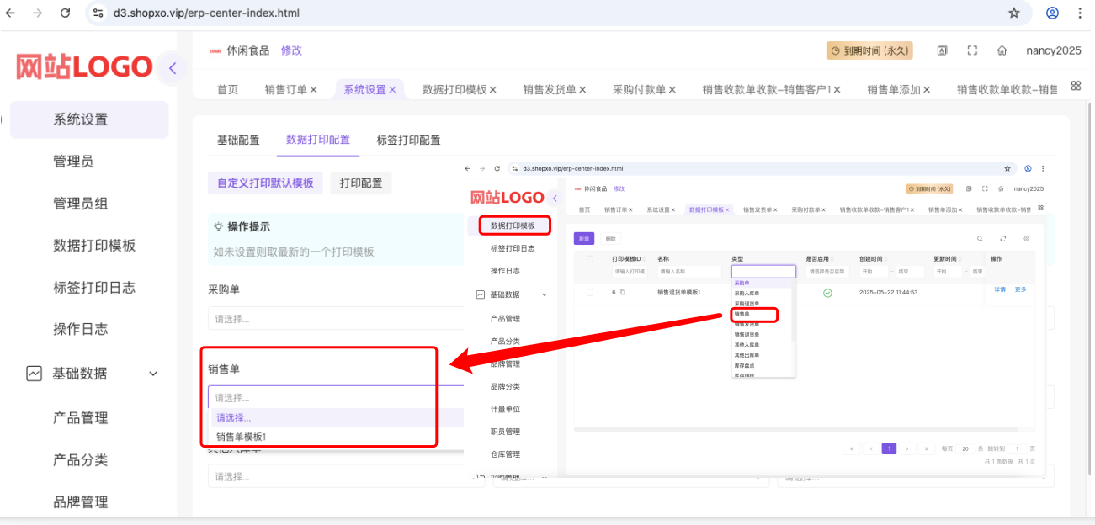Viewport: 1095px width, 525px height.
Task: Switch to the 销售订单 tab
Action: pyautogui.click(x=286, y=89)
